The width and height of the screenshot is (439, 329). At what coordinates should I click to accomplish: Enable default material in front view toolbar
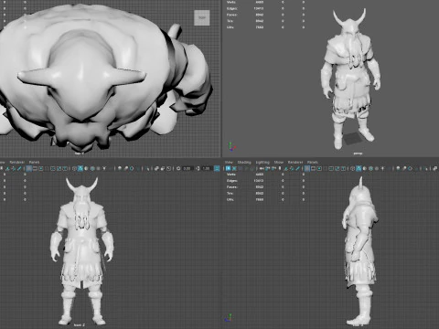click(86, 168)
